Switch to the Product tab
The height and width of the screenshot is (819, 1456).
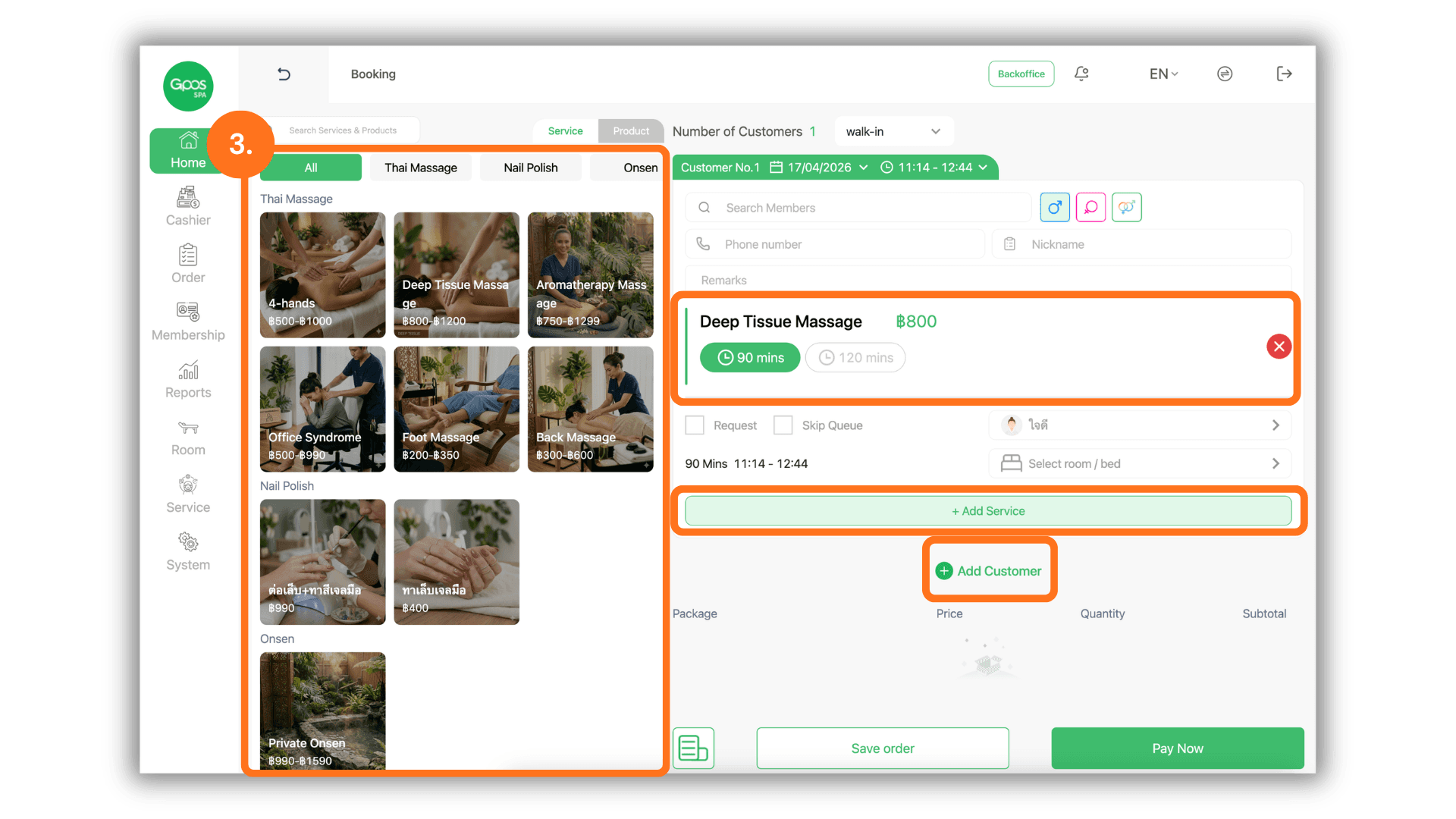[x=631, y=130]
